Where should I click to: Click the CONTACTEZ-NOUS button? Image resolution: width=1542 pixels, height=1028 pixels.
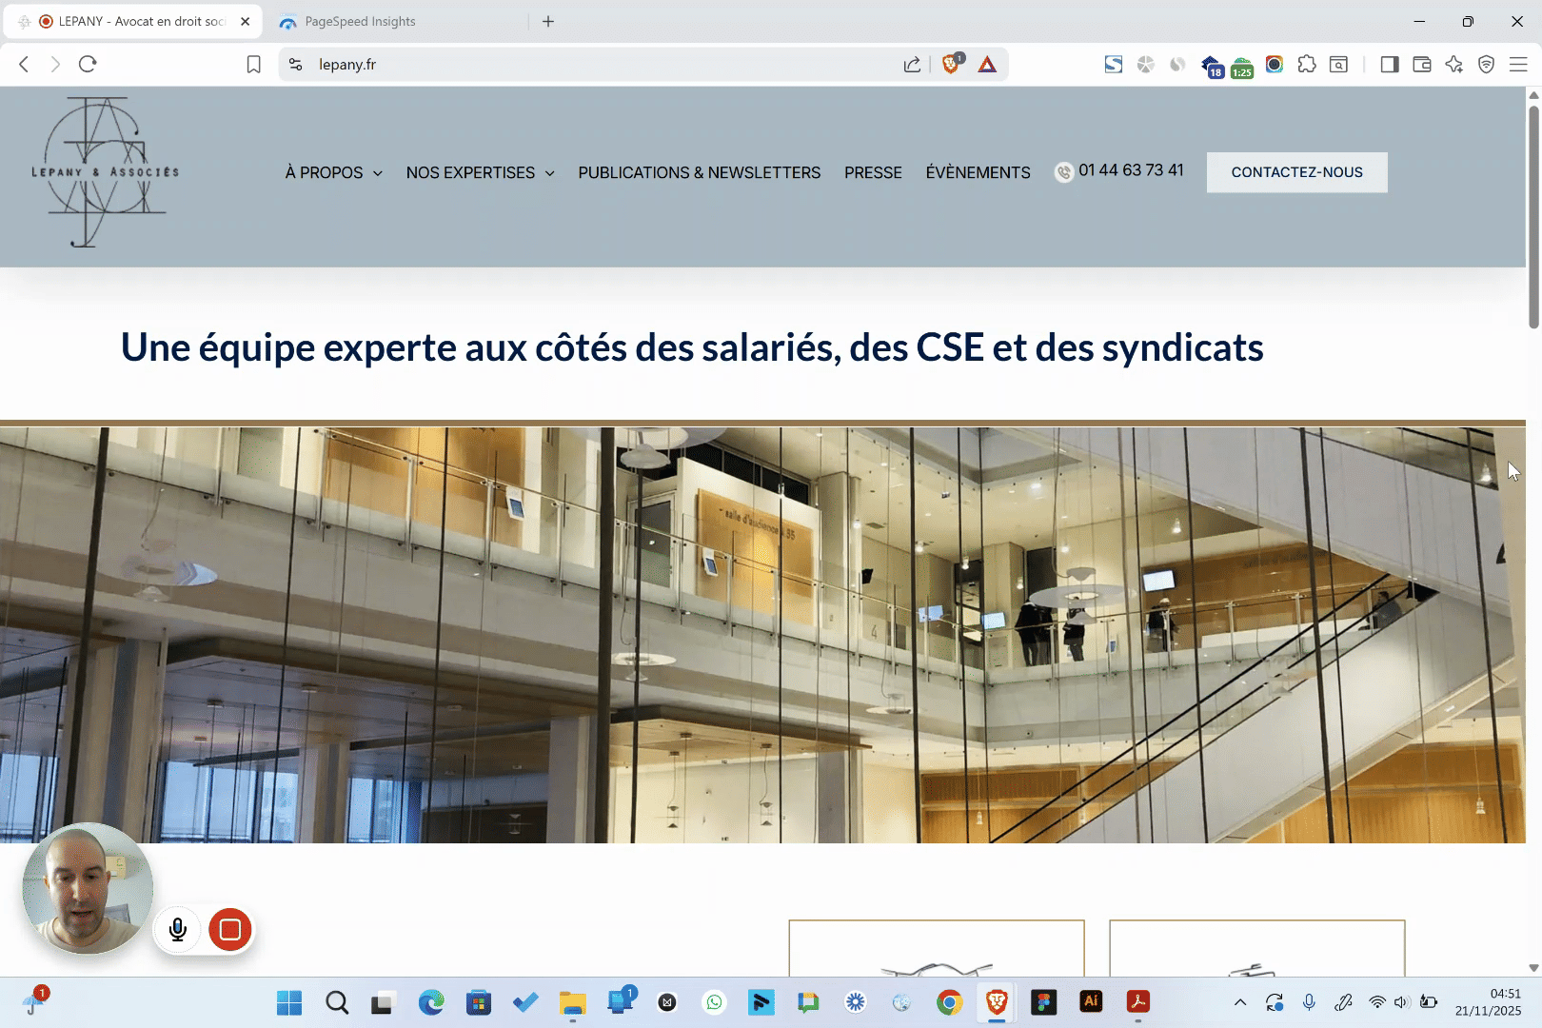coord(1296,172)
